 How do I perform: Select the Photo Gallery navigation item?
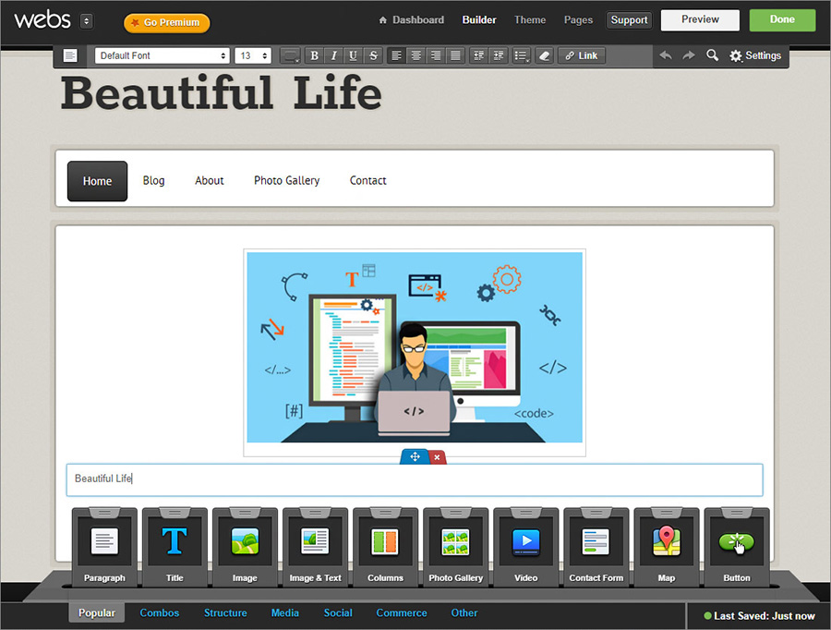(287, 181)
